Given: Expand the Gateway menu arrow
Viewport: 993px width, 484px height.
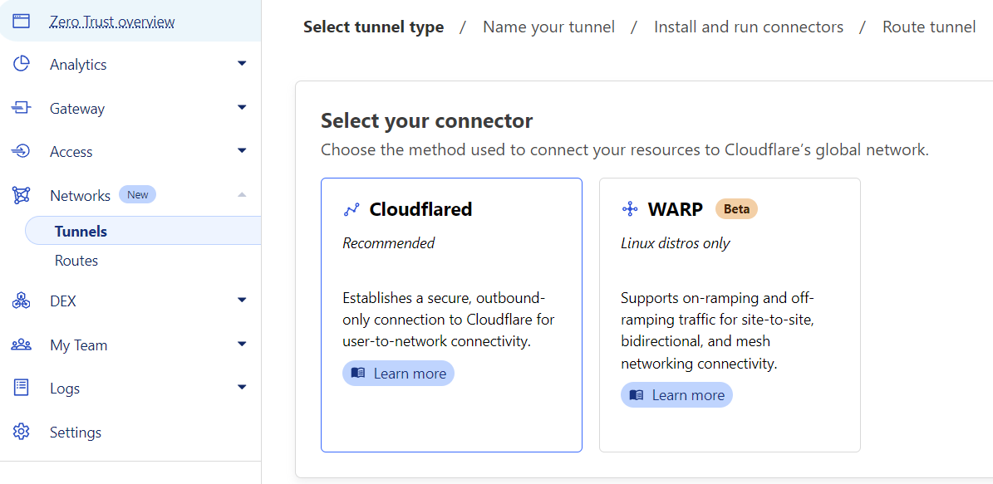Looking at the screenshot, I should (242, 107).
